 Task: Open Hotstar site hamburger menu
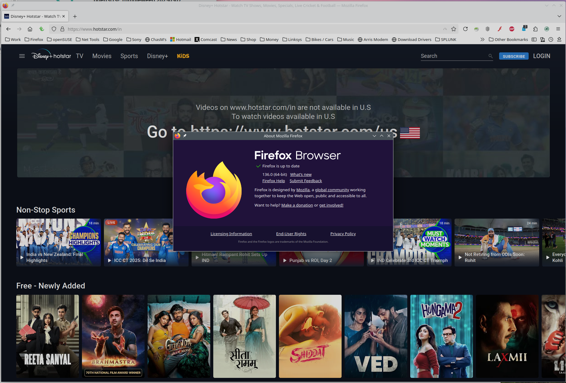coord(22,56)
